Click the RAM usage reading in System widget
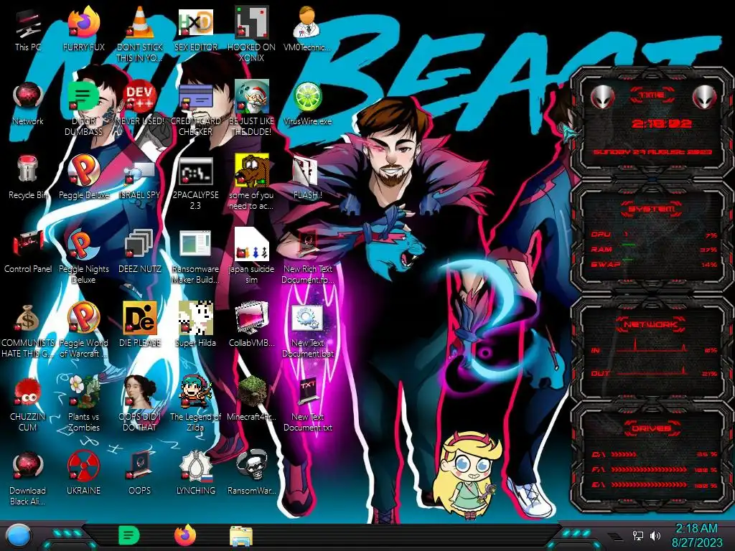 pyautogui.click(x=708, y=250)
